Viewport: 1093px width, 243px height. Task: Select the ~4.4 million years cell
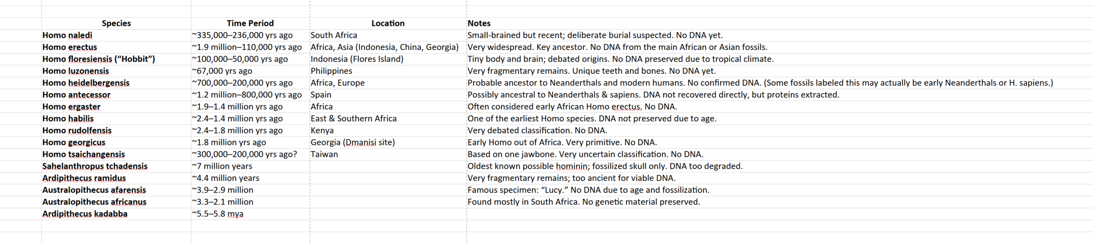[250, 178]
